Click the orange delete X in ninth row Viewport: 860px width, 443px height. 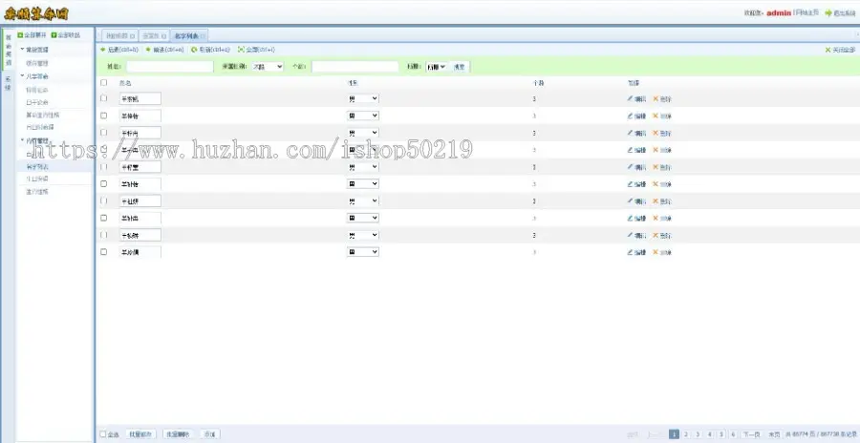(655, 235)
